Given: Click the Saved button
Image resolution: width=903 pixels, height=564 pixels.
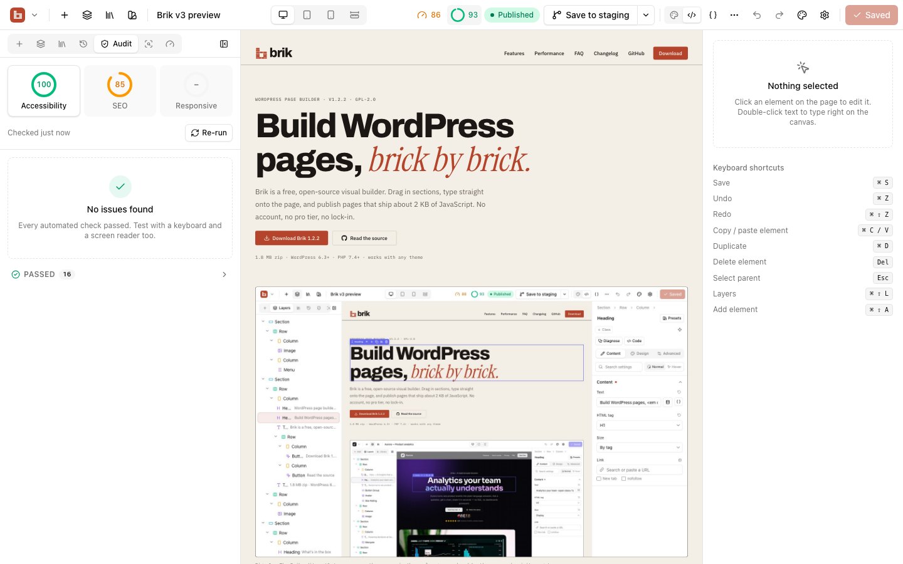Looking at the screenshot, I should 872,15.
